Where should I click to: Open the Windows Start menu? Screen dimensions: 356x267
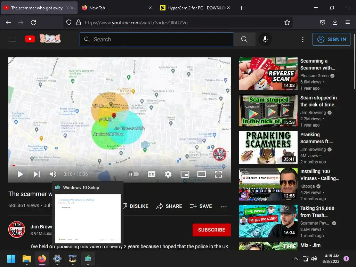coord(11,259)
